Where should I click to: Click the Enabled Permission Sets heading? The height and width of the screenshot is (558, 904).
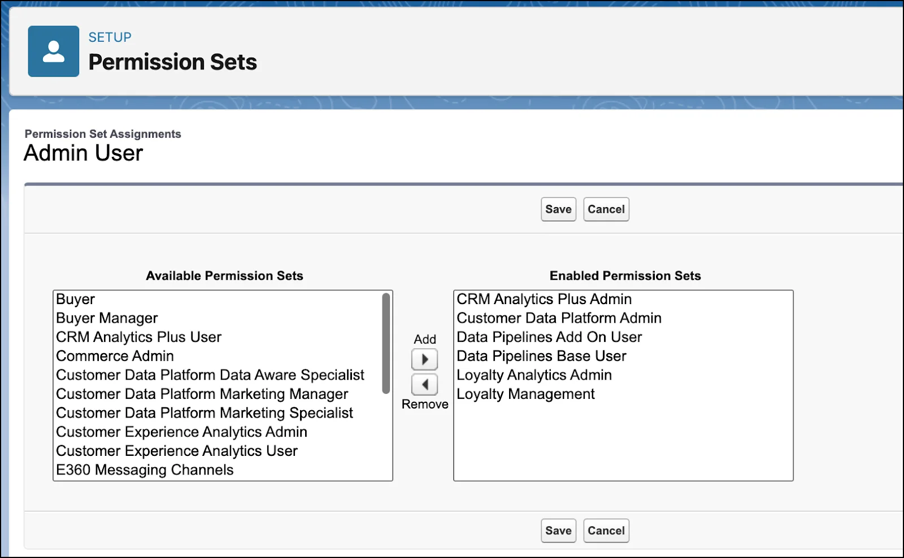point(625,276)
